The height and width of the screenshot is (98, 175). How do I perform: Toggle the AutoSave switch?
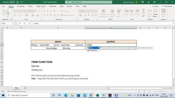(x=12, y=2)
